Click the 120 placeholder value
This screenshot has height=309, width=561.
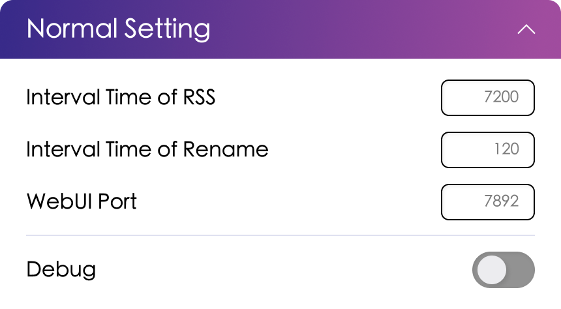(506, 150)
